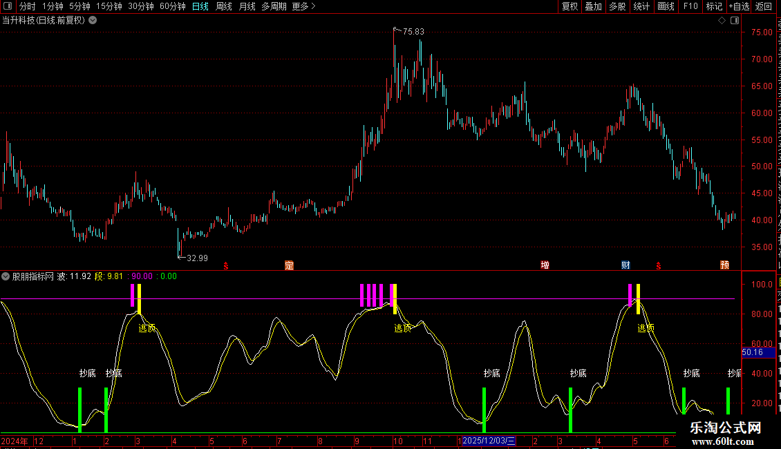Open the 统计 statistics button
The height and width of the screenshot is (449, 781).
(641, 6)
